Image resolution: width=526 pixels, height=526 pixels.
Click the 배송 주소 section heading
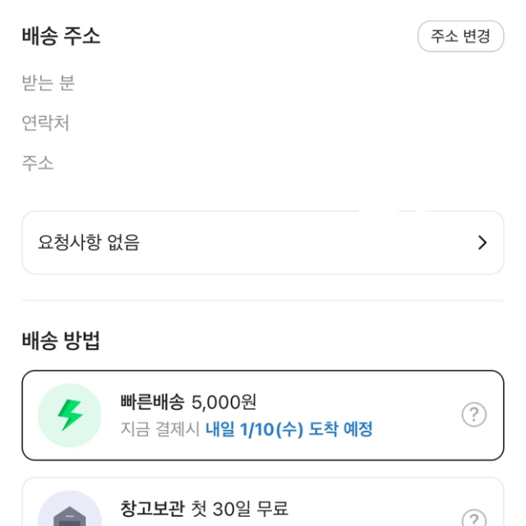pos(61,36)
